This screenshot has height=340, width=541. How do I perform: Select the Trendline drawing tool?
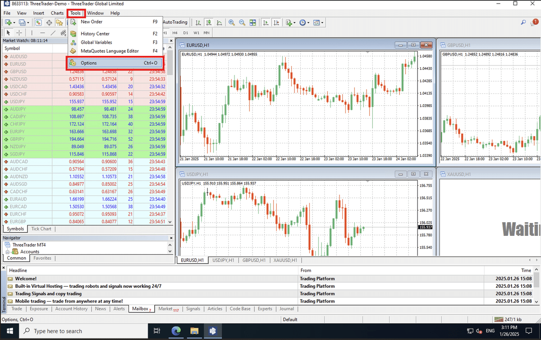(x=53, y=32)
